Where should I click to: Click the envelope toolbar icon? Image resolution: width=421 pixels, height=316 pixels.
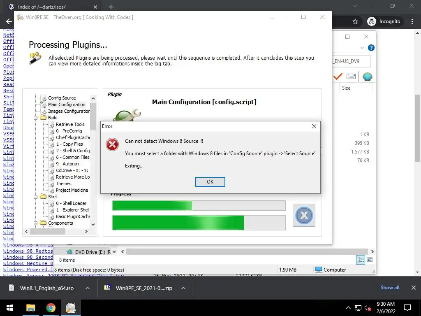click(351, 77)
